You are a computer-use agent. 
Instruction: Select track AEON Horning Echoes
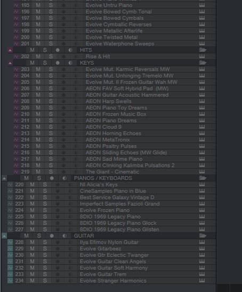click(x=114, y=133)
